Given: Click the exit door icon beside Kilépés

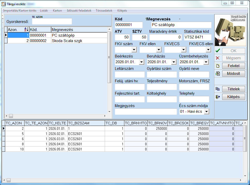Looking at the screenshot, I should (x=218, y=97).
